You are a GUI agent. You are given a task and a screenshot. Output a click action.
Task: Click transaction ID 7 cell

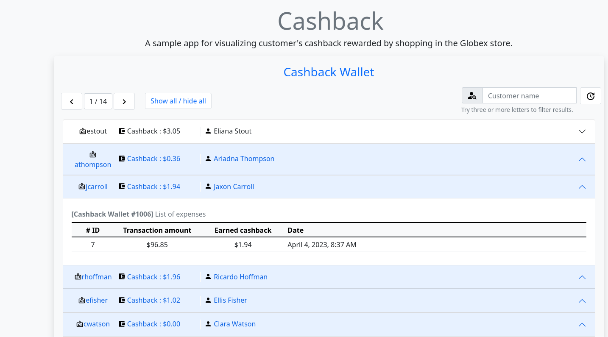click(x=93, y=245)
